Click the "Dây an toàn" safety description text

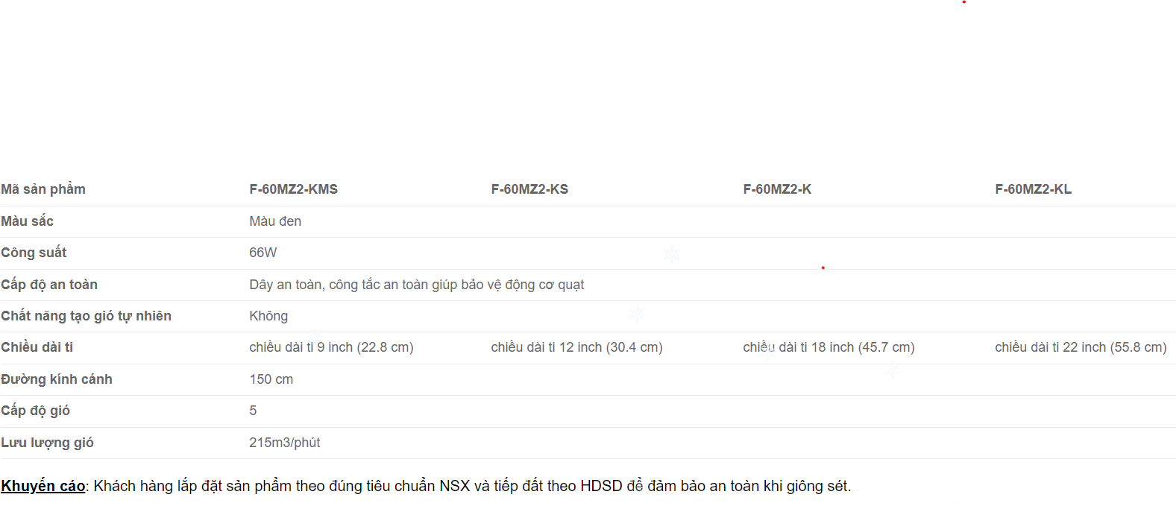point(416,285)
